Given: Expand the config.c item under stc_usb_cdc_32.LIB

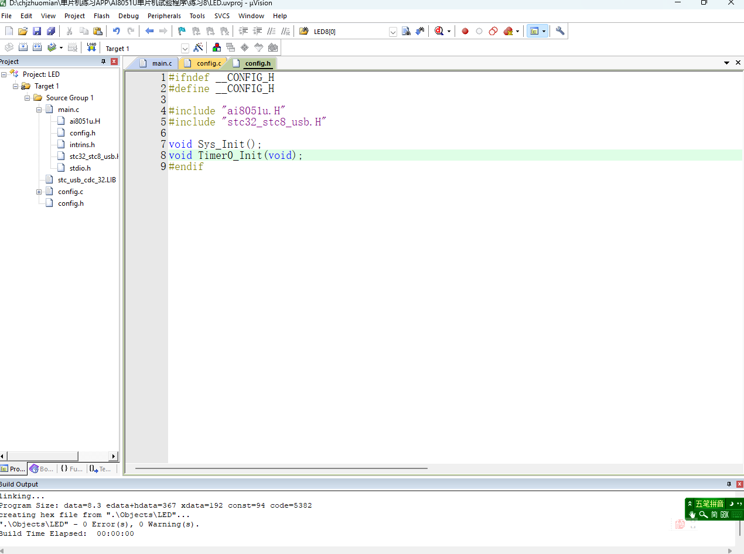Looking at the screenshot, I should tap(39, 192).
